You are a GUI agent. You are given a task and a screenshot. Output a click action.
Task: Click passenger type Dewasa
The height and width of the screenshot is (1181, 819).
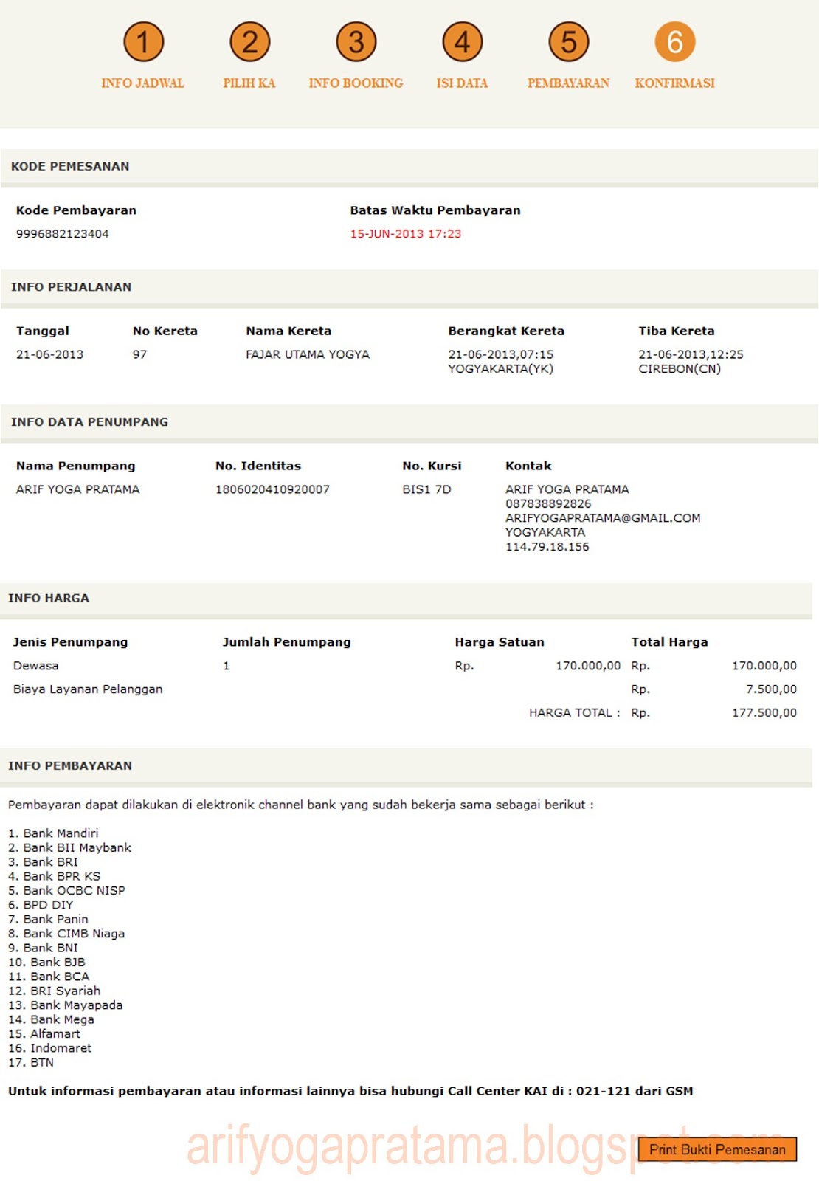[35, 666]
